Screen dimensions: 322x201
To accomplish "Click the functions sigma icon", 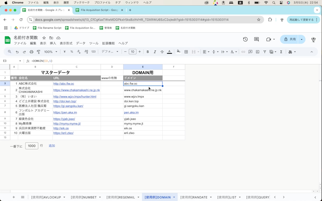I will (281, 52).
